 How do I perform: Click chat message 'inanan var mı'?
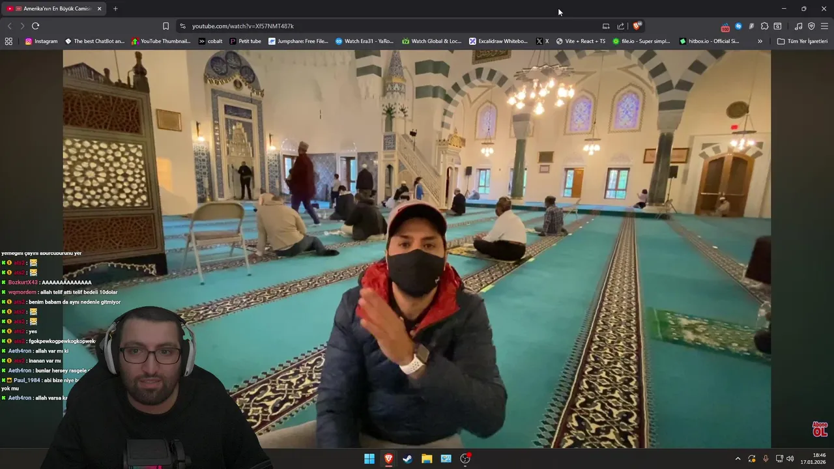point(45,361)
